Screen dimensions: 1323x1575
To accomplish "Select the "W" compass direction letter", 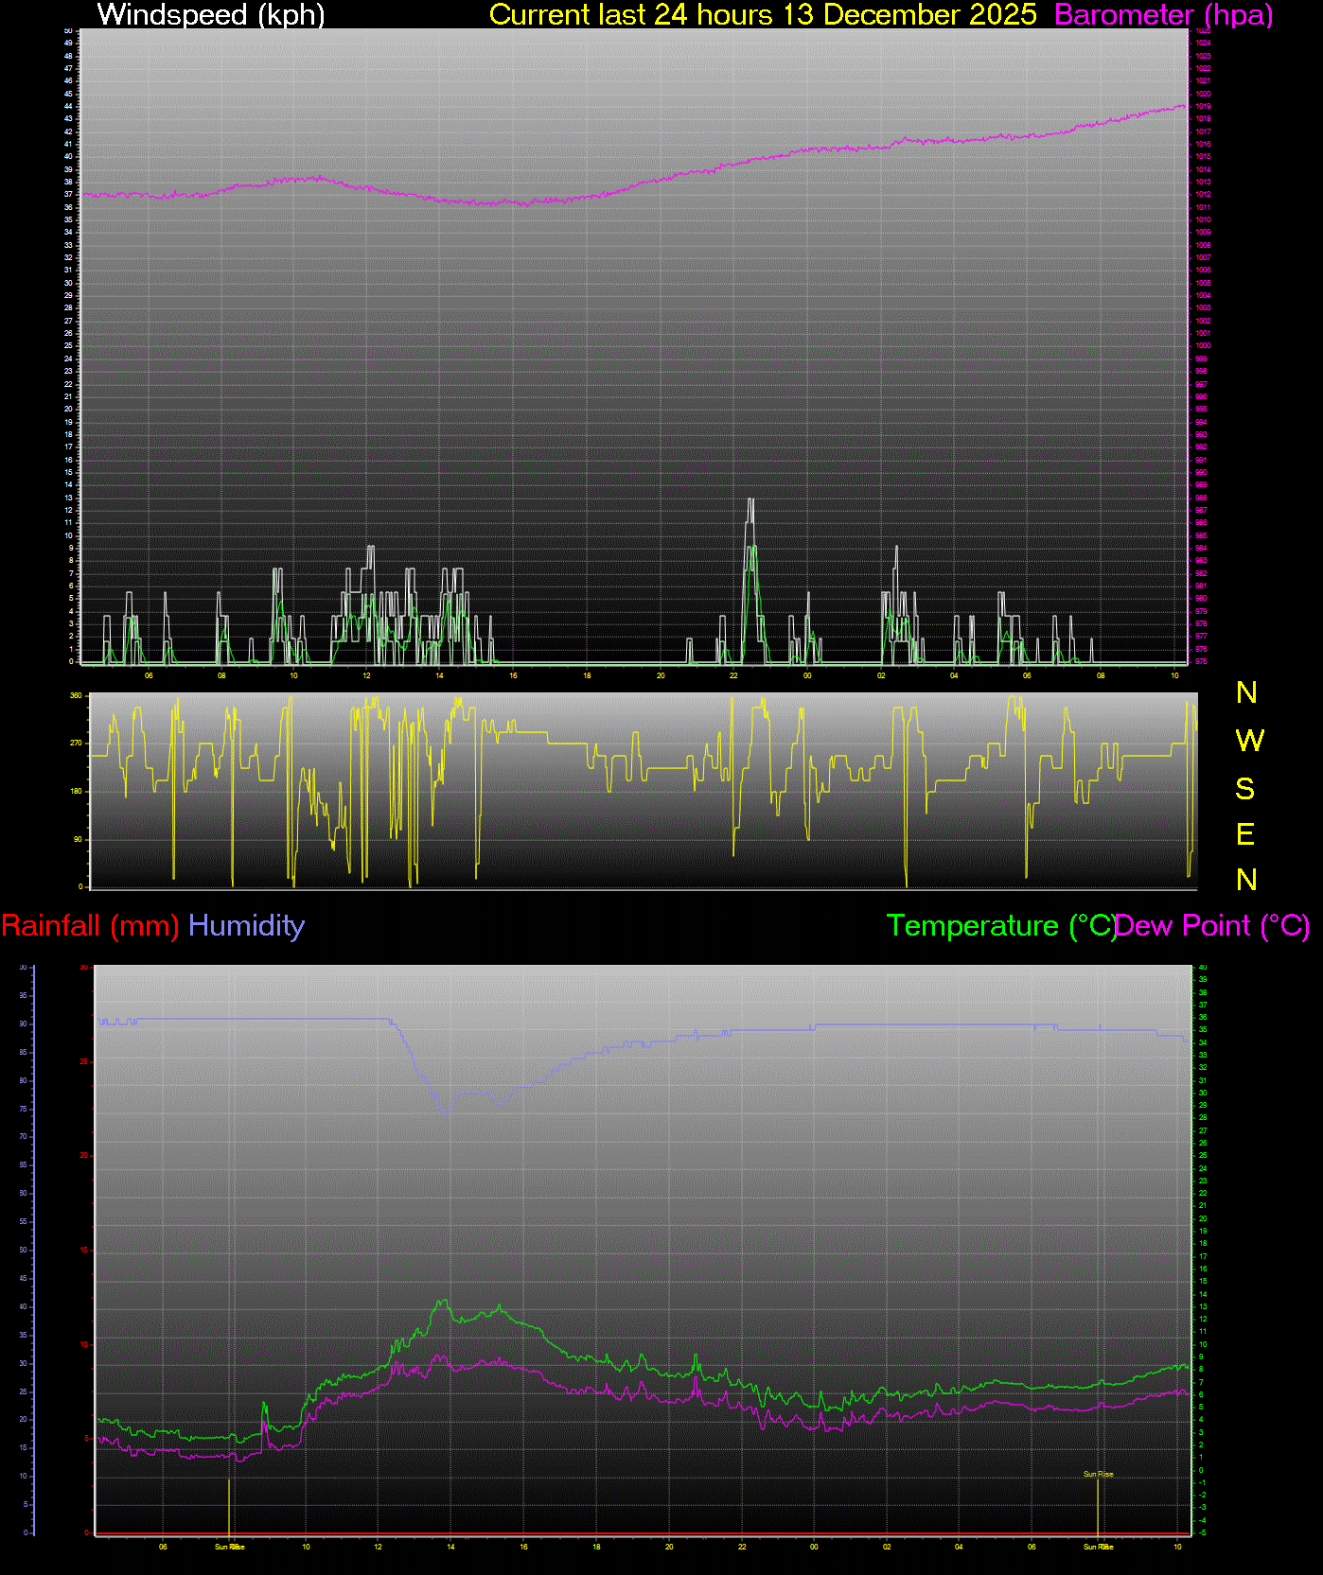I will (1249, 741).
